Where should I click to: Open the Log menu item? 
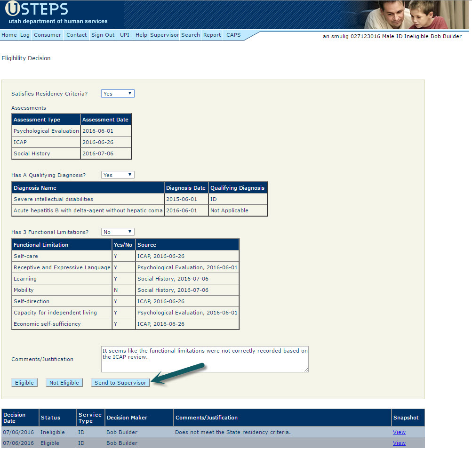pos(25,35)
